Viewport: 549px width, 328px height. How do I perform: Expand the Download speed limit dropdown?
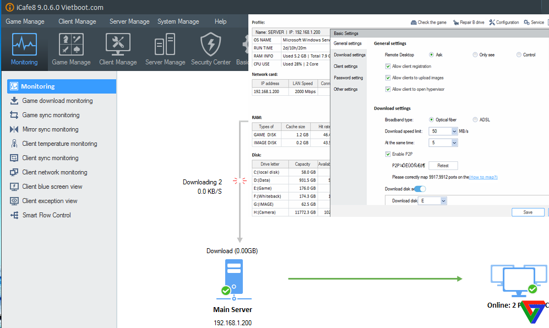(x=454, y=131)
